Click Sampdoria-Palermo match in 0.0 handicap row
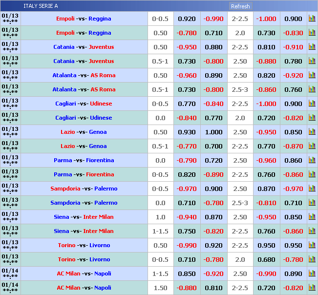Viewport: 318px width, 295px height. tap(84, 203)
